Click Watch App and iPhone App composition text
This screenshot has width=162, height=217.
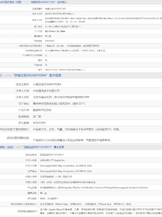[86, 204]
